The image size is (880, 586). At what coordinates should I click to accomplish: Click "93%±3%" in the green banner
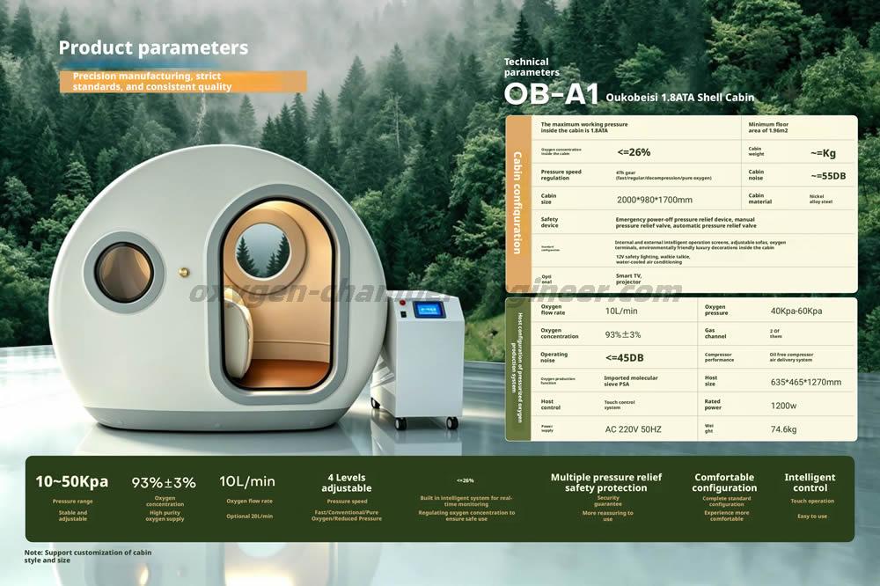(164, 483)
